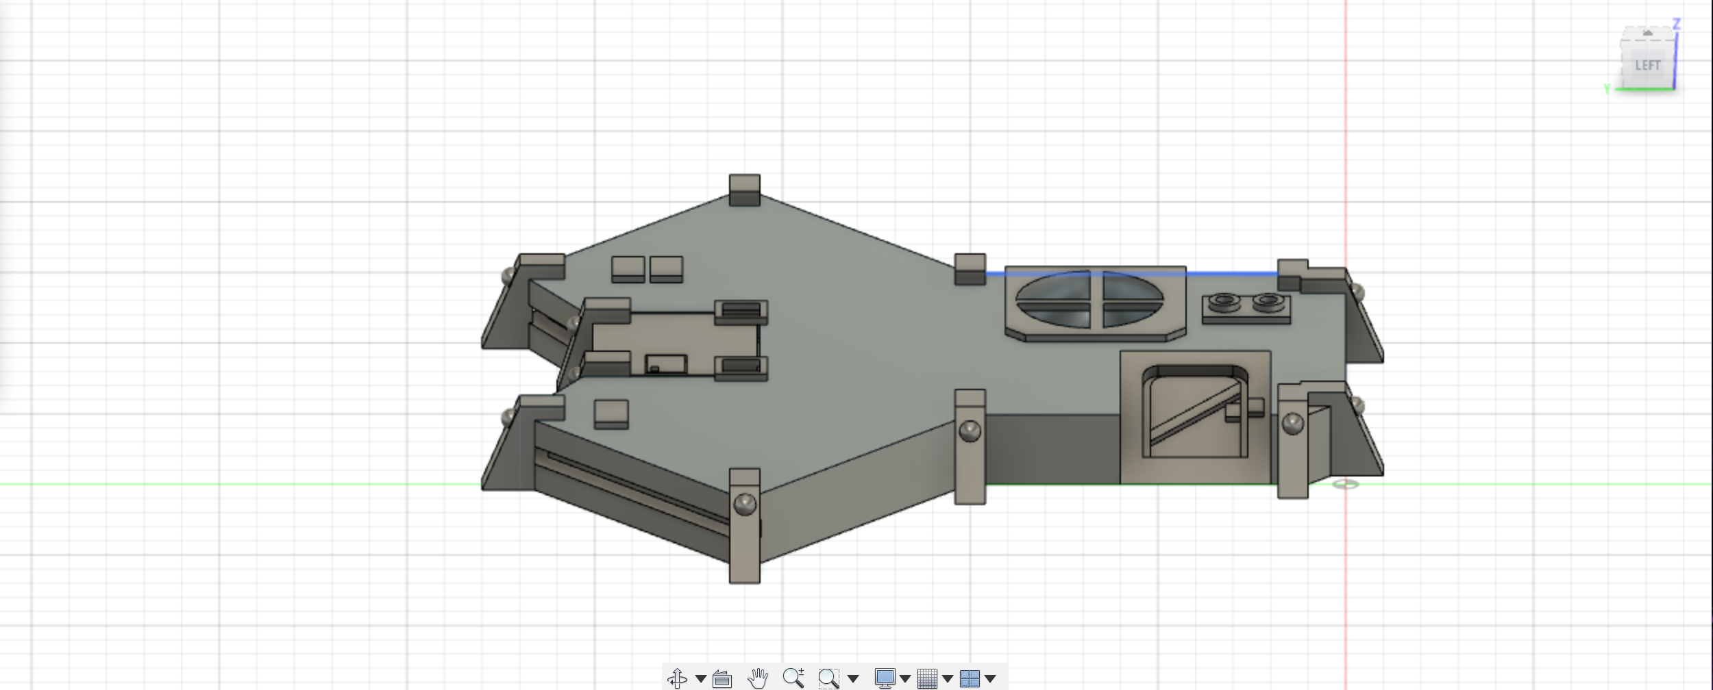Open the Zoom Window dropdown menu
Screen dimensions: 1713x690
coord(853,678)
